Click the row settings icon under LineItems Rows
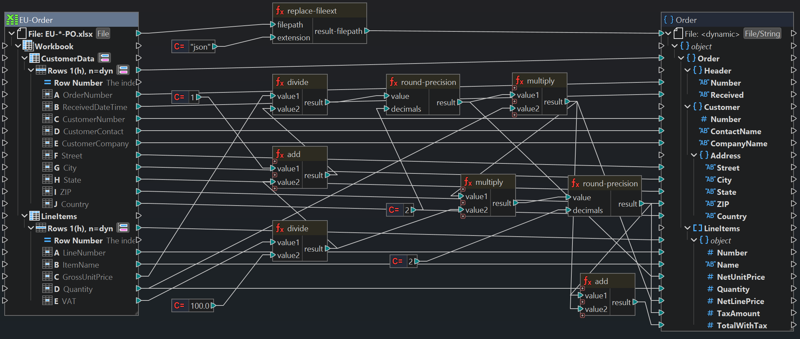This screenshot has width=800, height=339. point(123,228)
